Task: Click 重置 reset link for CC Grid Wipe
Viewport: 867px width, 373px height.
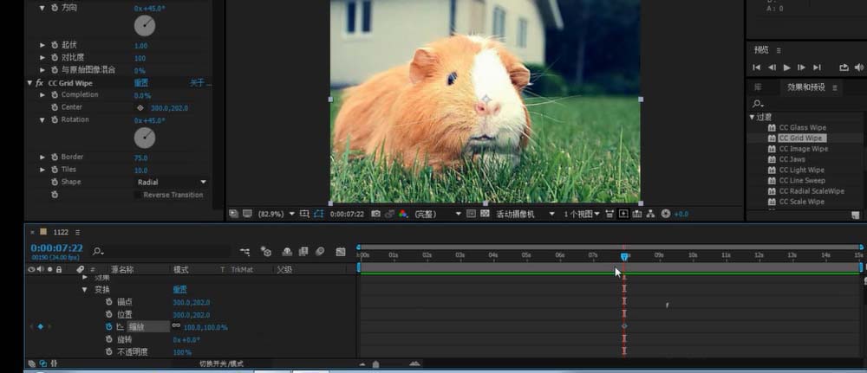Action: [x=141, y=83]
